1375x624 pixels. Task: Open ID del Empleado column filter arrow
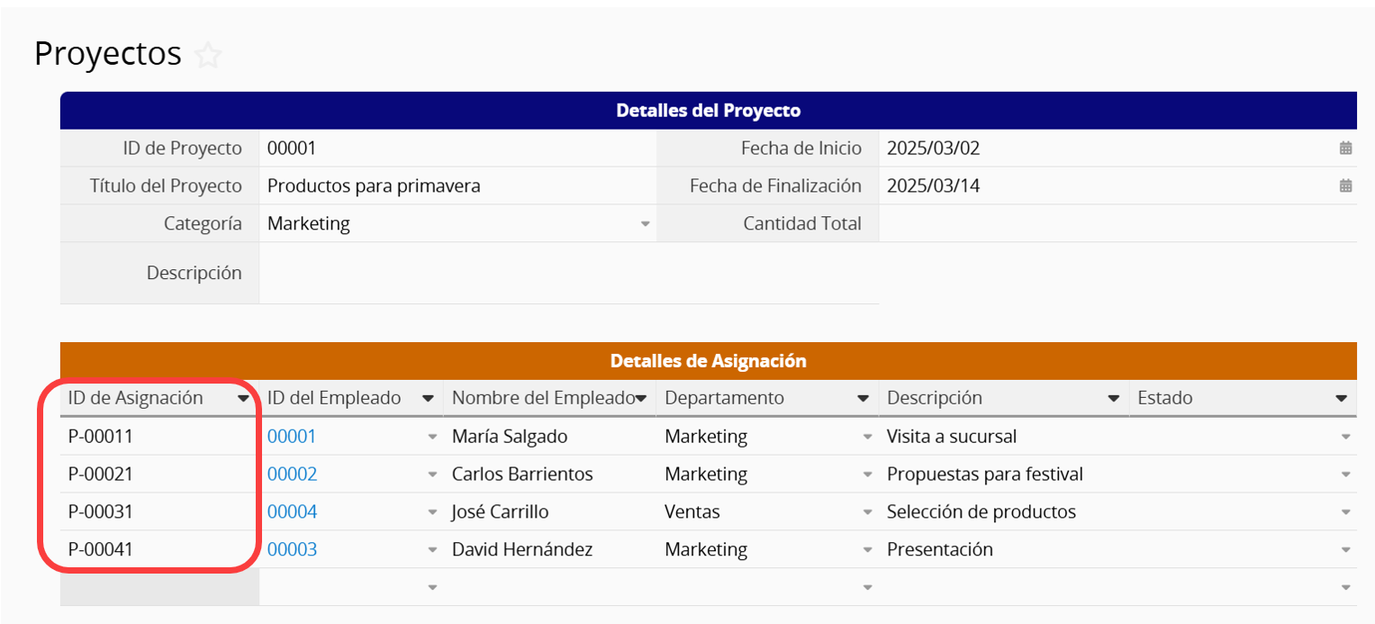click(428, 398)
